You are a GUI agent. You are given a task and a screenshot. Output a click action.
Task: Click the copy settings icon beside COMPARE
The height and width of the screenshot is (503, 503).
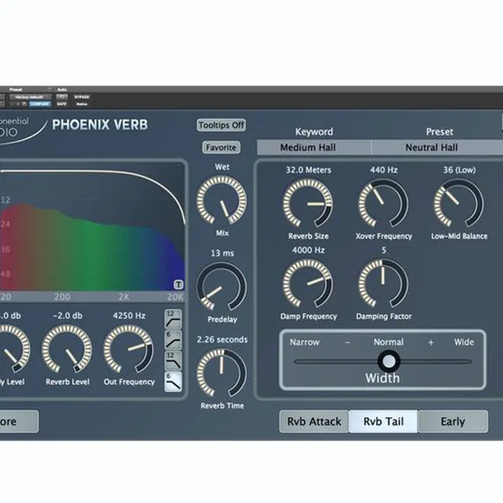tap(24, 104)
